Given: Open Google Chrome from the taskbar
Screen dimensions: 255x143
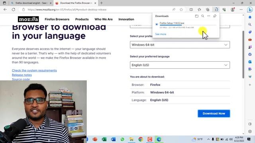Looking at the screenshot, I should (141, 139).
